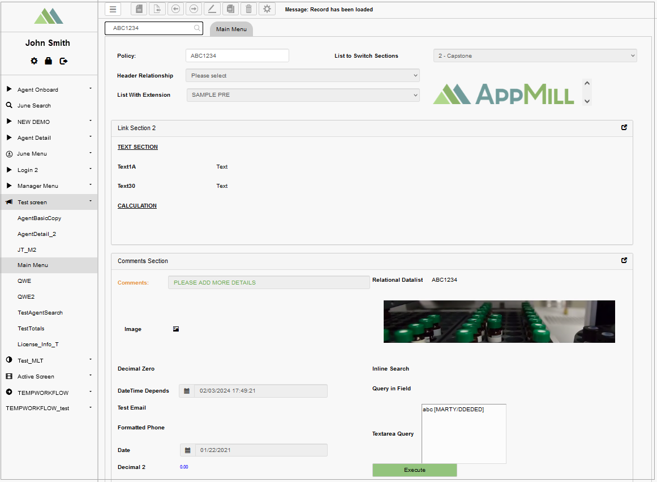
Task: Open the List With Extension dropdown
Action: point(303,95)
